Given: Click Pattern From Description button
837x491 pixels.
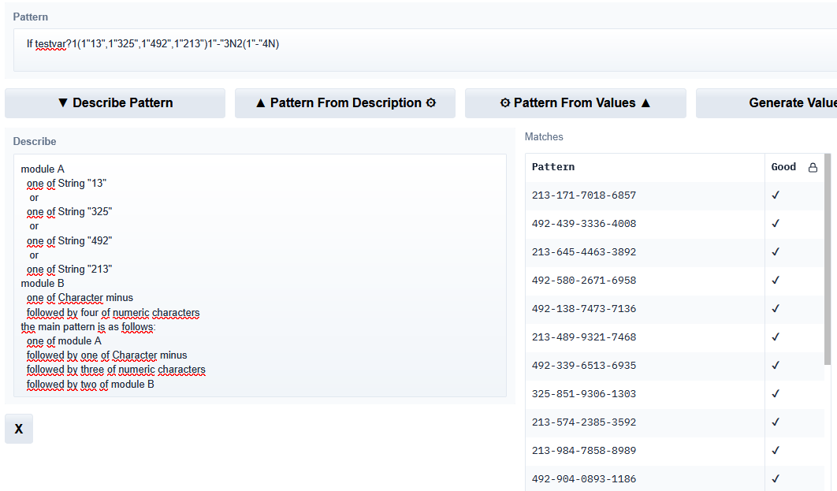Looking at the screenshot, I should (x=345, y=103).
